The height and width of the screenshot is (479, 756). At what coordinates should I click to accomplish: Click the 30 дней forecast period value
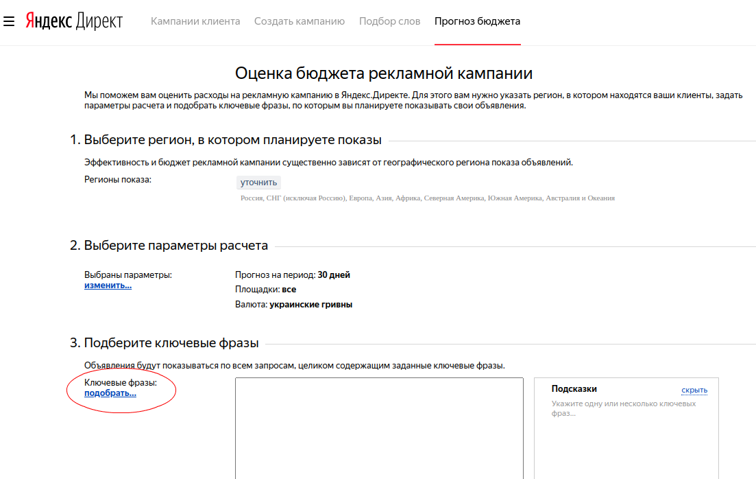tap(334, 275)
